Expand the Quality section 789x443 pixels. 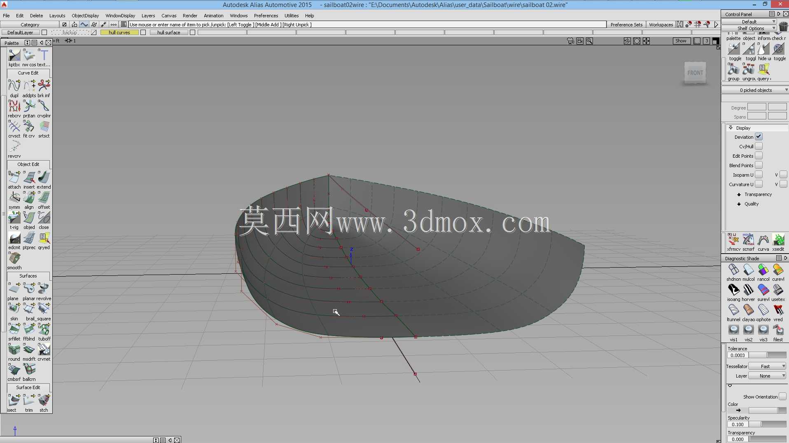(x=739, y=204)
